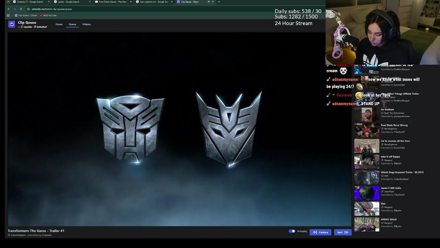The image size is (440, 248).
Task: Click the Next clip button
Action: coord(343,232)
